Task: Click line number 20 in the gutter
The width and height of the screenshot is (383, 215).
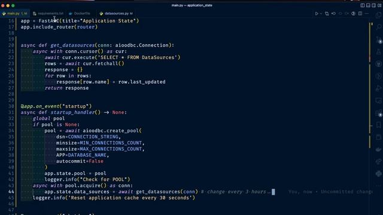Action: point(11,45)
